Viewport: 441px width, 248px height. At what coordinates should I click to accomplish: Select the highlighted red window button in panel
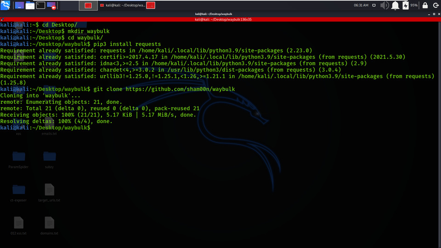[x=88, y=6]
